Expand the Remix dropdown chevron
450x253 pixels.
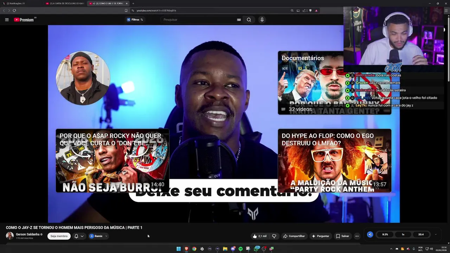[106, 236]
